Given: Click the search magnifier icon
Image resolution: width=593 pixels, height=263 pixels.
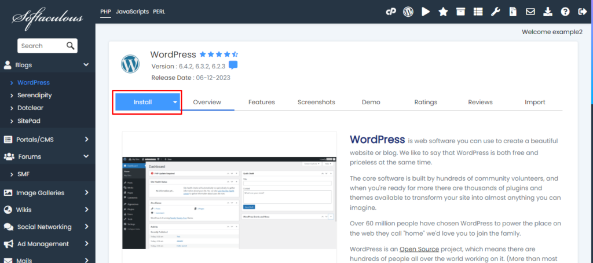Looking at the screenshot, I should tap(70, 46).
